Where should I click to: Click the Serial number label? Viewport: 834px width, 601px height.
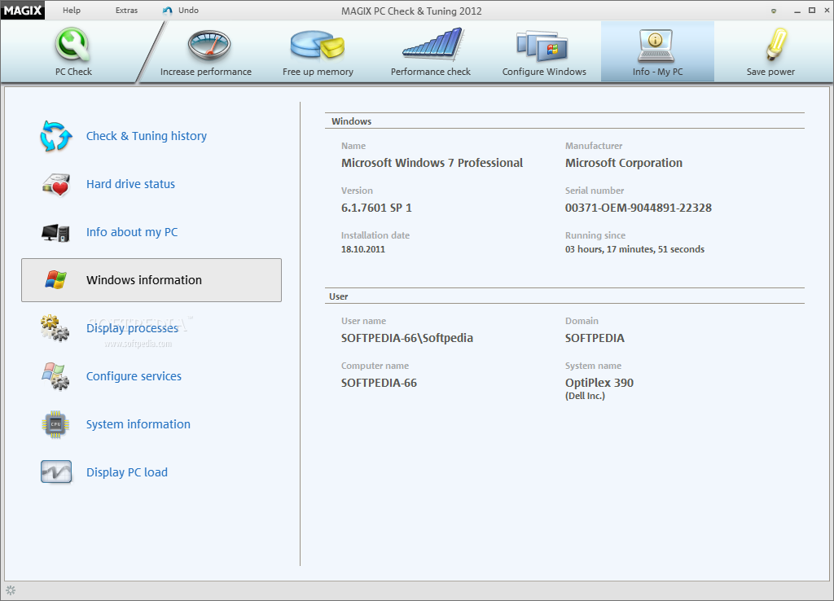pyautogui.click(x=595, y=191)
